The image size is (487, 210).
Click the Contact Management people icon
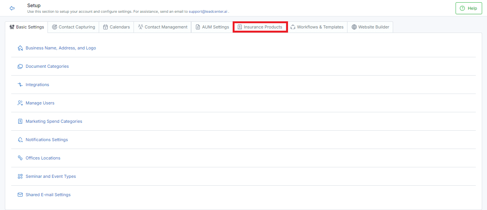pos(141,27)
